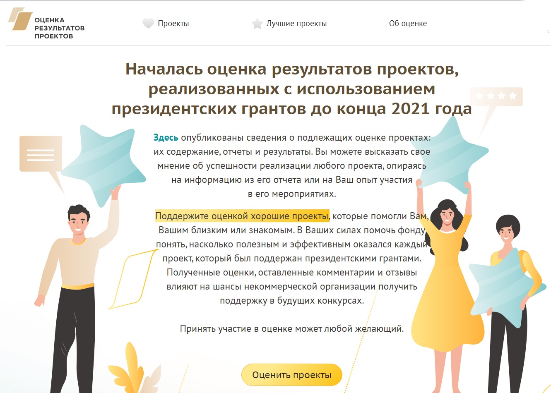Click the star hugged by the rightmost woman

point(506,288)
